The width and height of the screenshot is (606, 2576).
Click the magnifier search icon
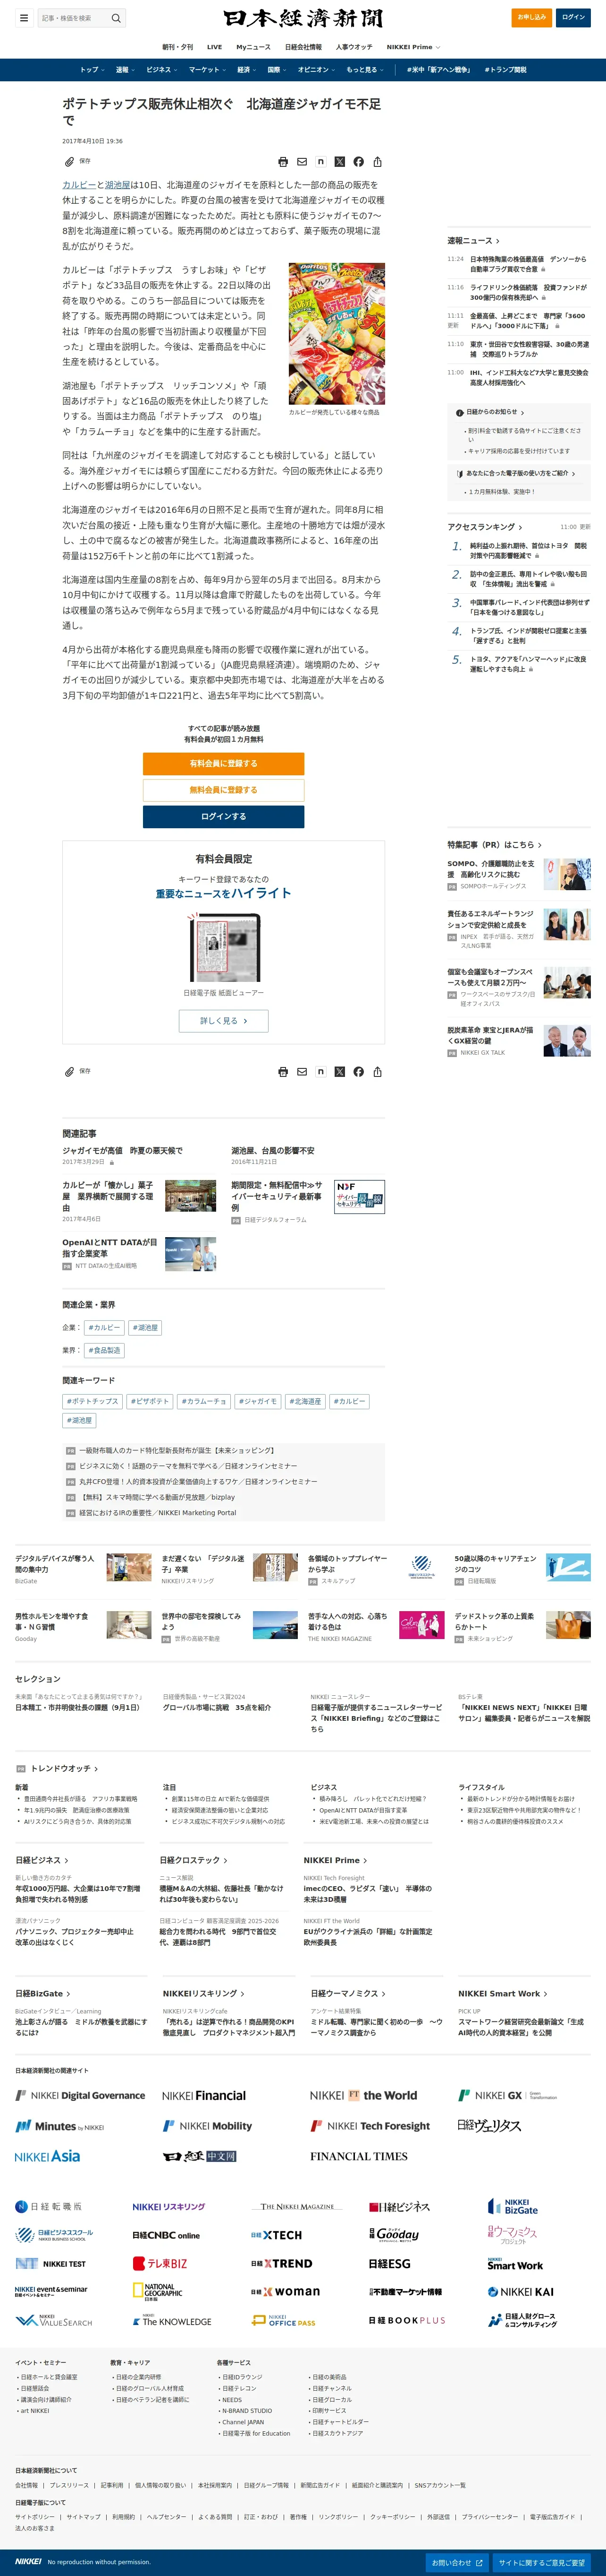tap(116, 18)
